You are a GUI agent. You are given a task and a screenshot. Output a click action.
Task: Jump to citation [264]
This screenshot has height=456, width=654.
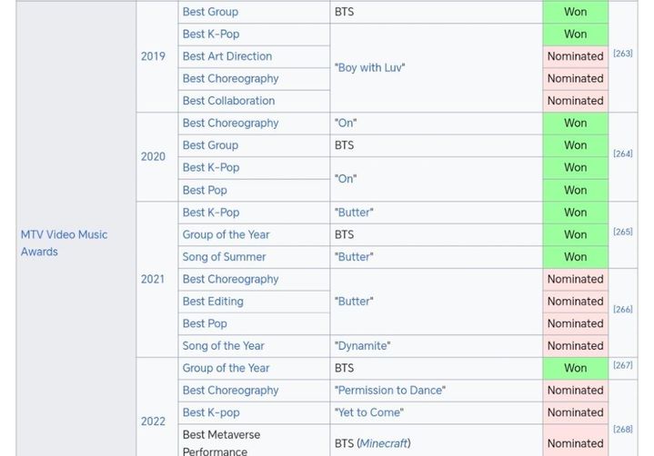pos(623,154)
